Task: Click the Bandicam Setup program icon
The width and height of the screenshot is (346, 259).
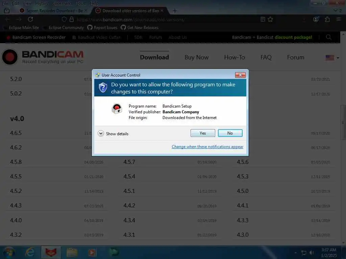Action: 117,109
